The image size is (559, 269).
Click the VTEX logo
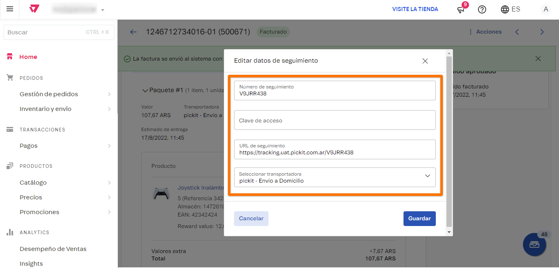34,9
